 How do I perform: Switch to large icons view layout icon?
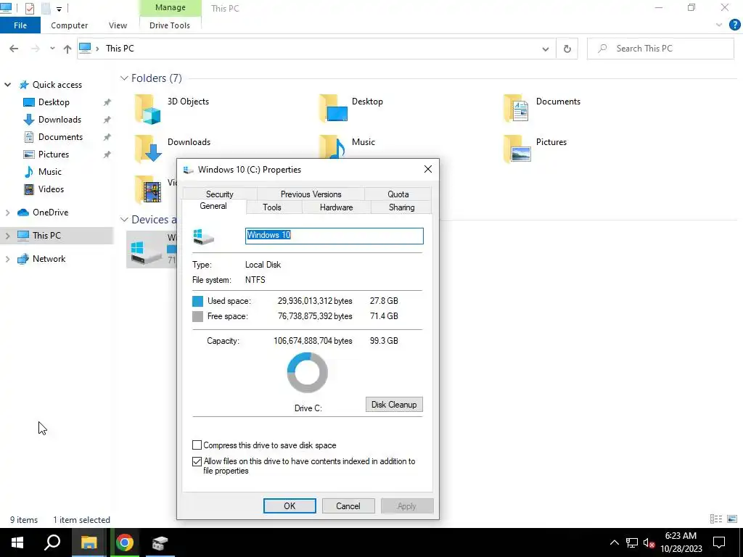point(732,519)
